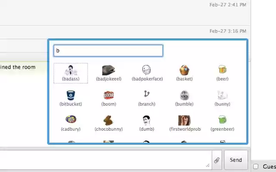Pick the (cadbury) egg emoticon
276x172 pixels.
click(71, 123)
